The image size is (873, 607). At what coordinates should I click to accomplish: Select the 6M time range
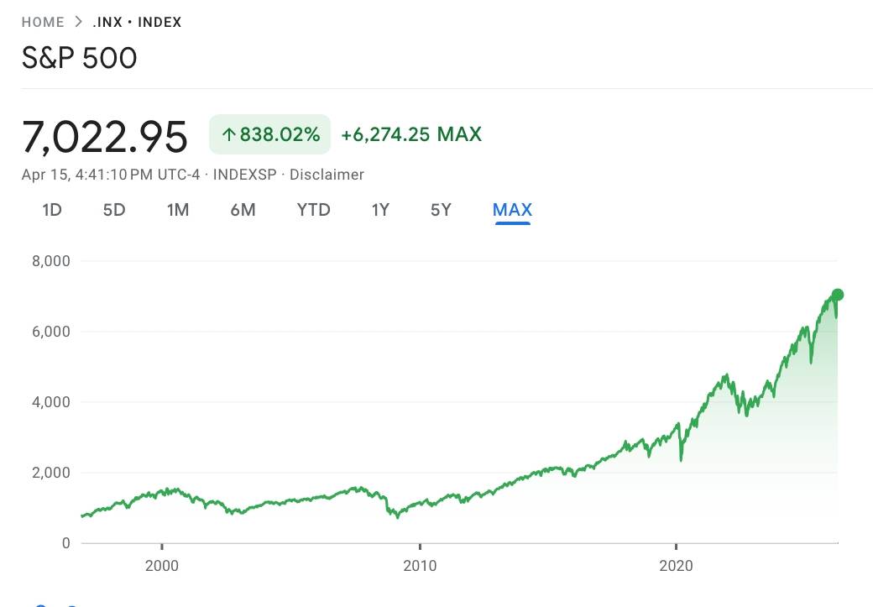[x=243, y=210]
